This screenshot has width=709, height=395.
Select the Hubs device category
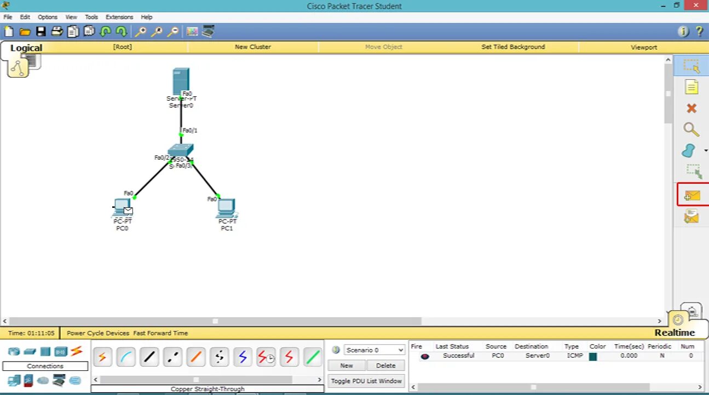click(x=45, y=351)
